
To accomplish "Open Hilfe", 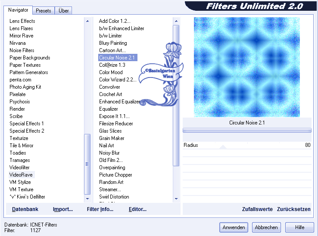I will click(x=299, y=227).
